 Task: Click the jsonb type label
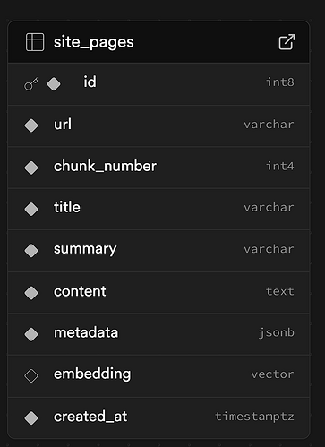(277, 333)
